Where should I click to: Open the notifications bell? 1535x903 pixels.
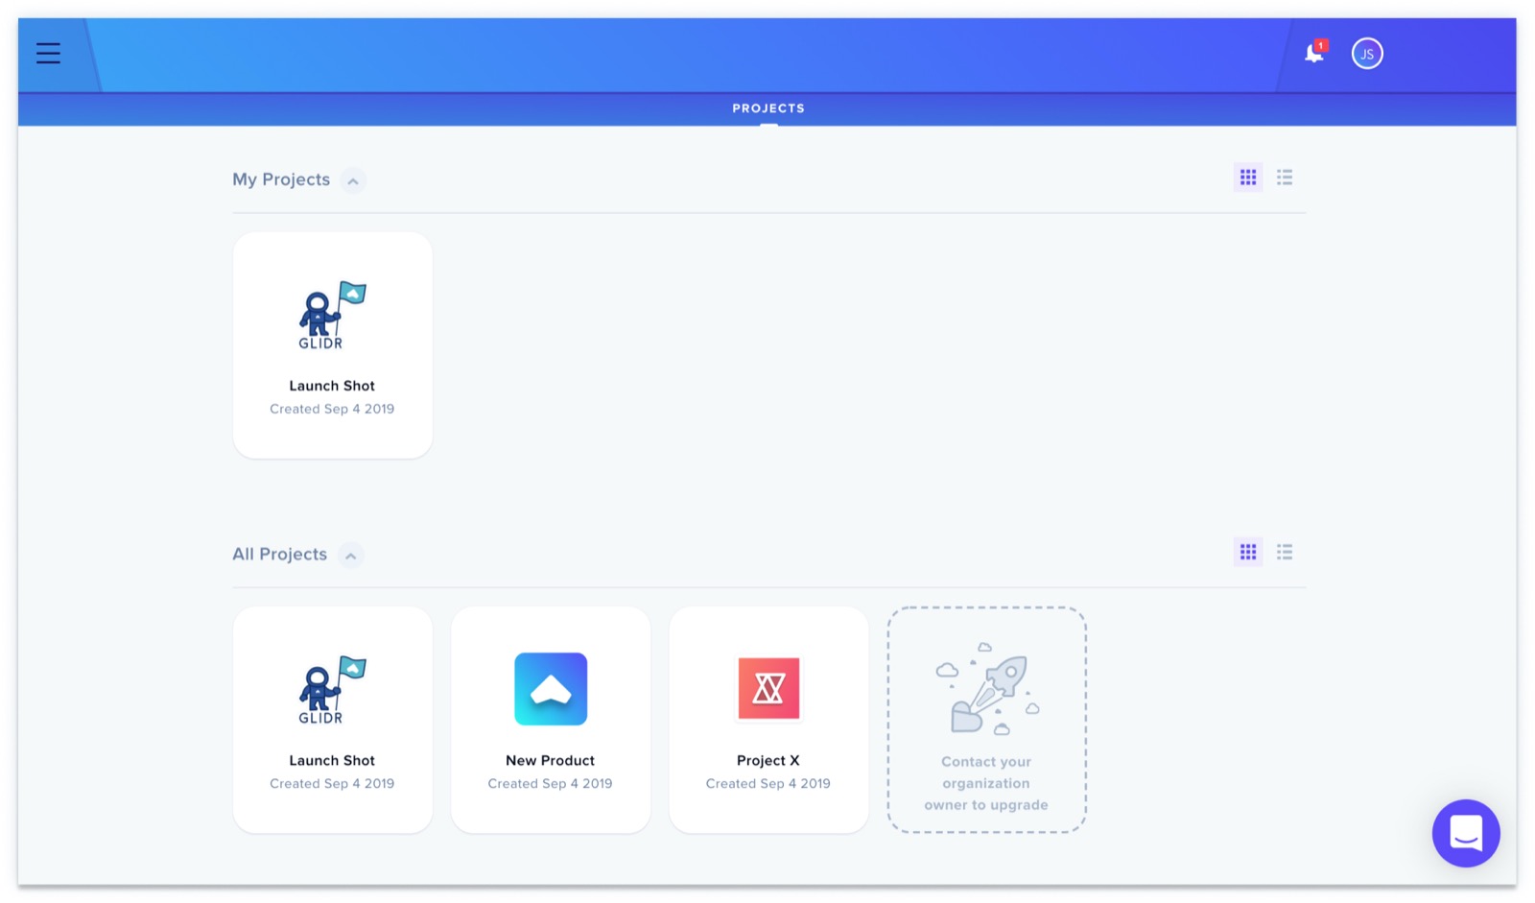pyautogui.click(x=1314, y=53)
